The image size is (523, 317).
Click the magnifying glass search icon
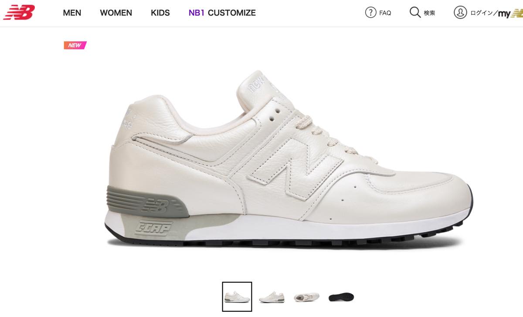coord(415,13)
